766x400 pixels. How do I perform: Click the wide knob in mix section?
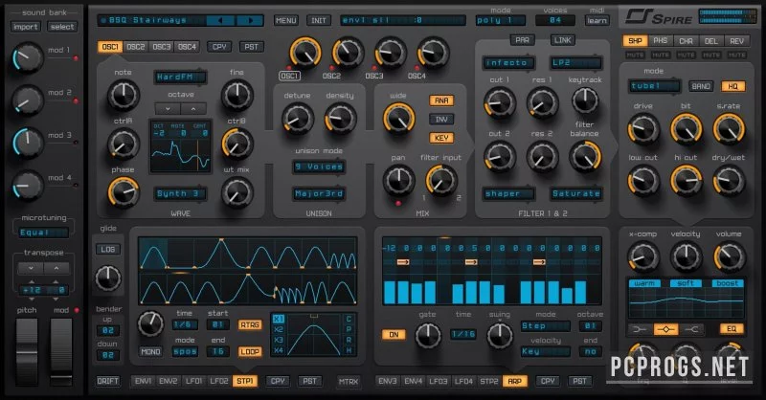pyautogui.click(x=398, y=119)
